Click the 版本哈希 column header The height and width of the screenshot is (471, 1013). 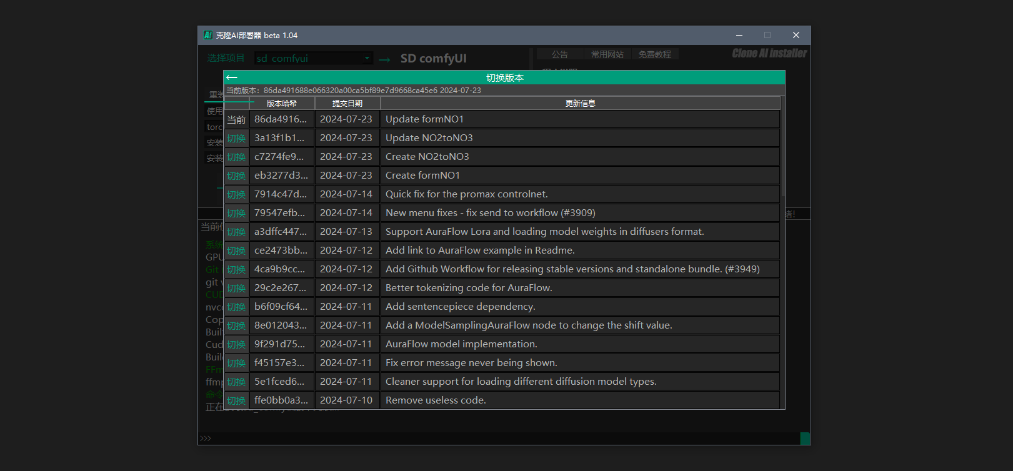(x=282, y=104)
